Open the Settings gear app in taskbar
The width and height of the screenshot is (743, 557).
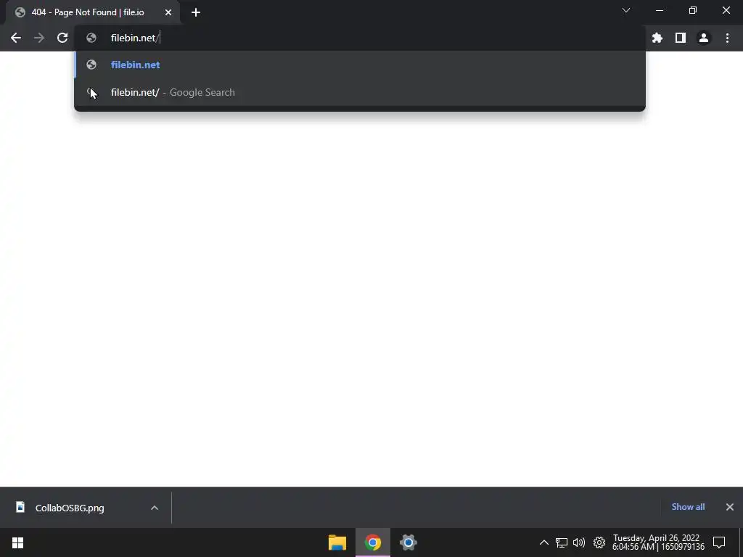(408, 542)
